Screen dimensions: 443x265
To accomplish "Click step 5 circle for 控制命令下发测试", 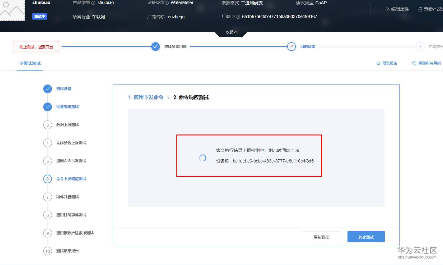I will [48, 161].
